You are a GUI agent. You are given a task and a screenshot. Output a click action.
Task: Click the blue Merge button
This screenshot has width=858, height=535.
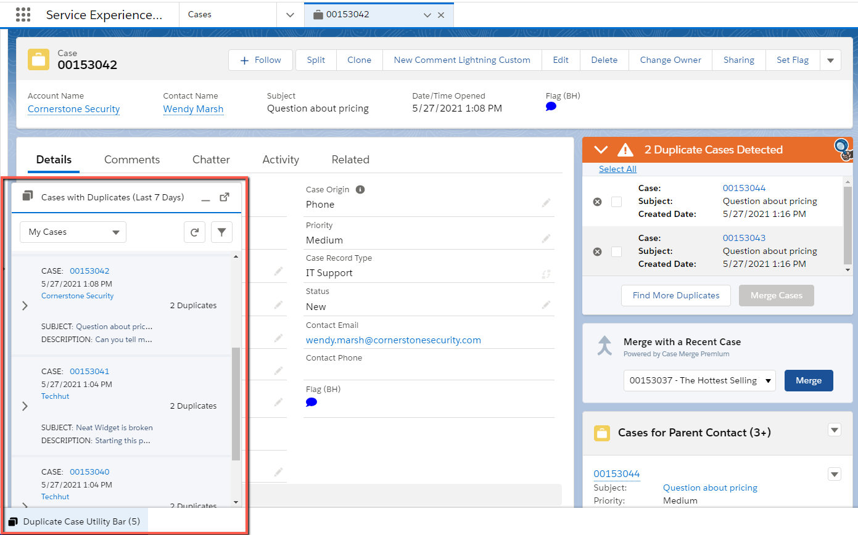(x=809, y=380)
